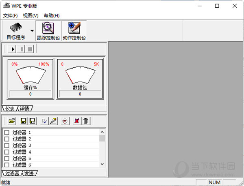Expand the dropdown arrow beside 目标程序
This screenshot has width=244, height=186.
32,31
